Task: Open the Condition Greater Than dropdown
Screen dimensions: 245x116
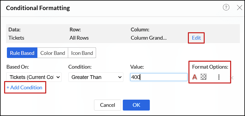Action: tap(96, 77)
